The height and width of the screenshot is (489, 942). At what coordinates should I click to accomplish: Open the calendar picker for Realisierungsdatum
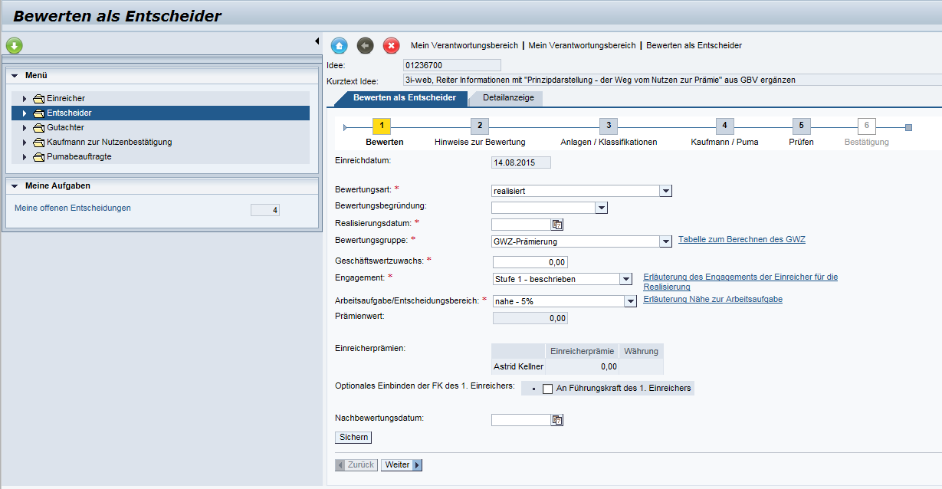point(558,224)
